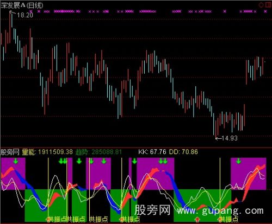This screenshot has height=224, width=272.
Task: Click the 14.93 low price label
Action: pos(230,138)
